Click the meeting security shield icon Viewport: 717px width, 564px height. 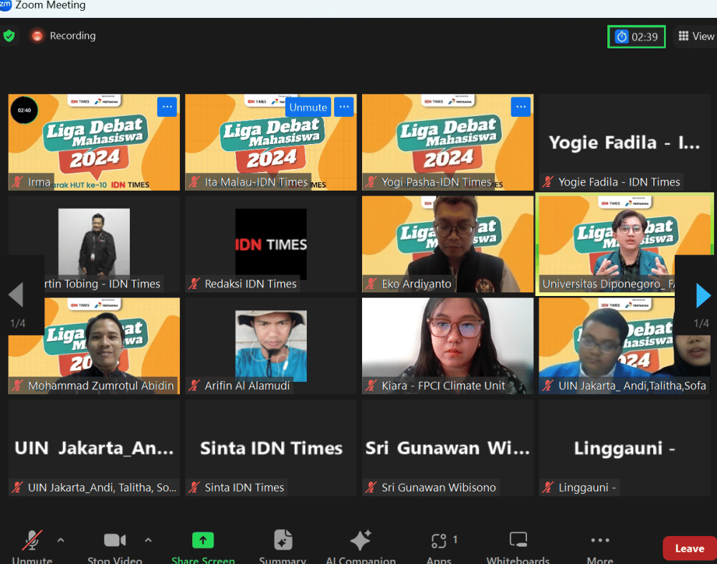click(x=9, y=35)
